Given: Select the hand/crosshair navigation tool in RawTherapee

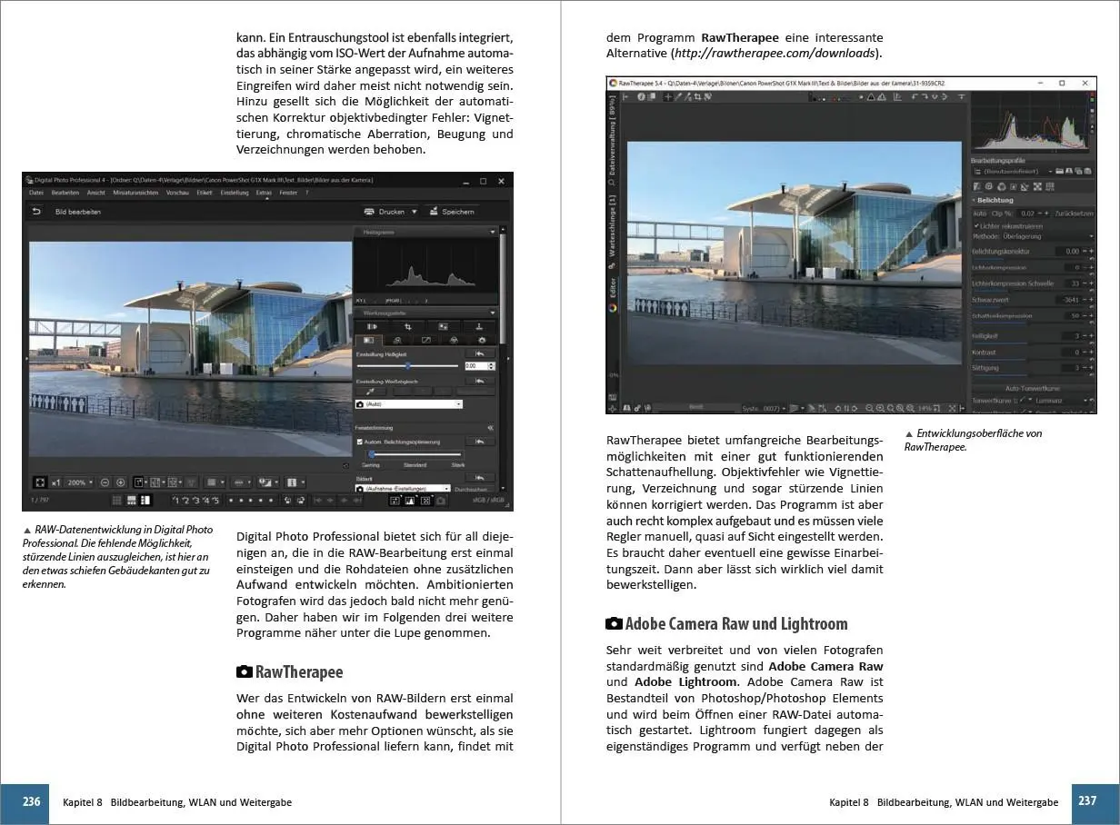Looking at the screenshot, I should tap(667, 96).
